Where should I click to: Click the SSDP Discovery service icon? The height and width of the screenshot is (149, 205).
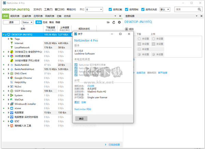[12, 91]
